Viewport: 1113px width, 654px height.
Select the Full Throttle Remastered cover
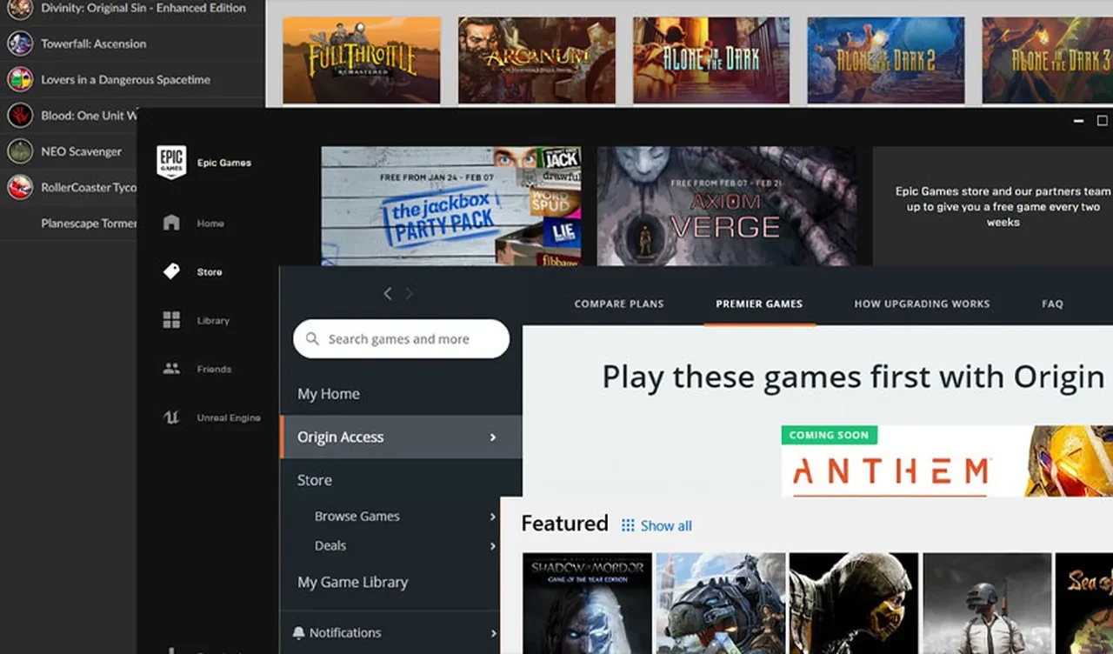362,60
